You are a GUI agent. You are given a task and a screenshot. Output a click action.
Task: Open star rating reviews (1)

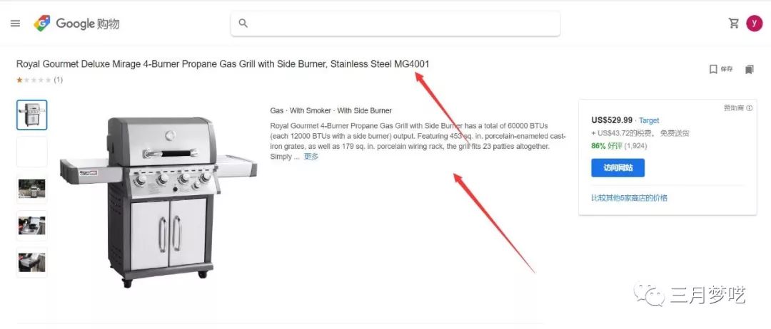(x=39, y=80)
